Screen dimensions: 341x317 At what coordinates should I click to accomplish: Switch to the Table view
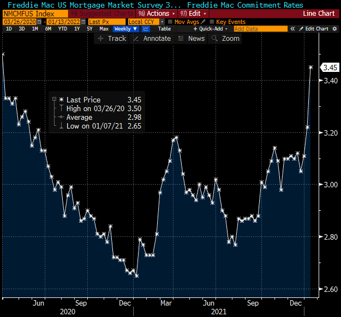(164, 29)
